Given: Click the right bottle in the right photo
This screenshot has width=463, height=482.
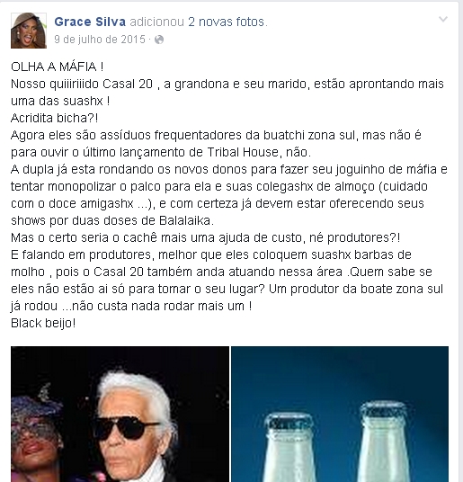Looking at the screenshot, I should point(384,442).
